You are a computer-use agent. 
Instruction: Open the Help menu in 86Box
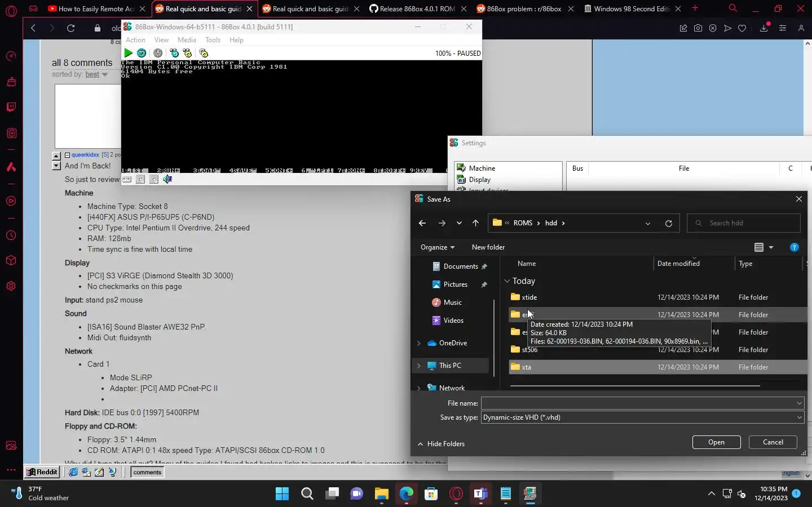click(236, 40)
